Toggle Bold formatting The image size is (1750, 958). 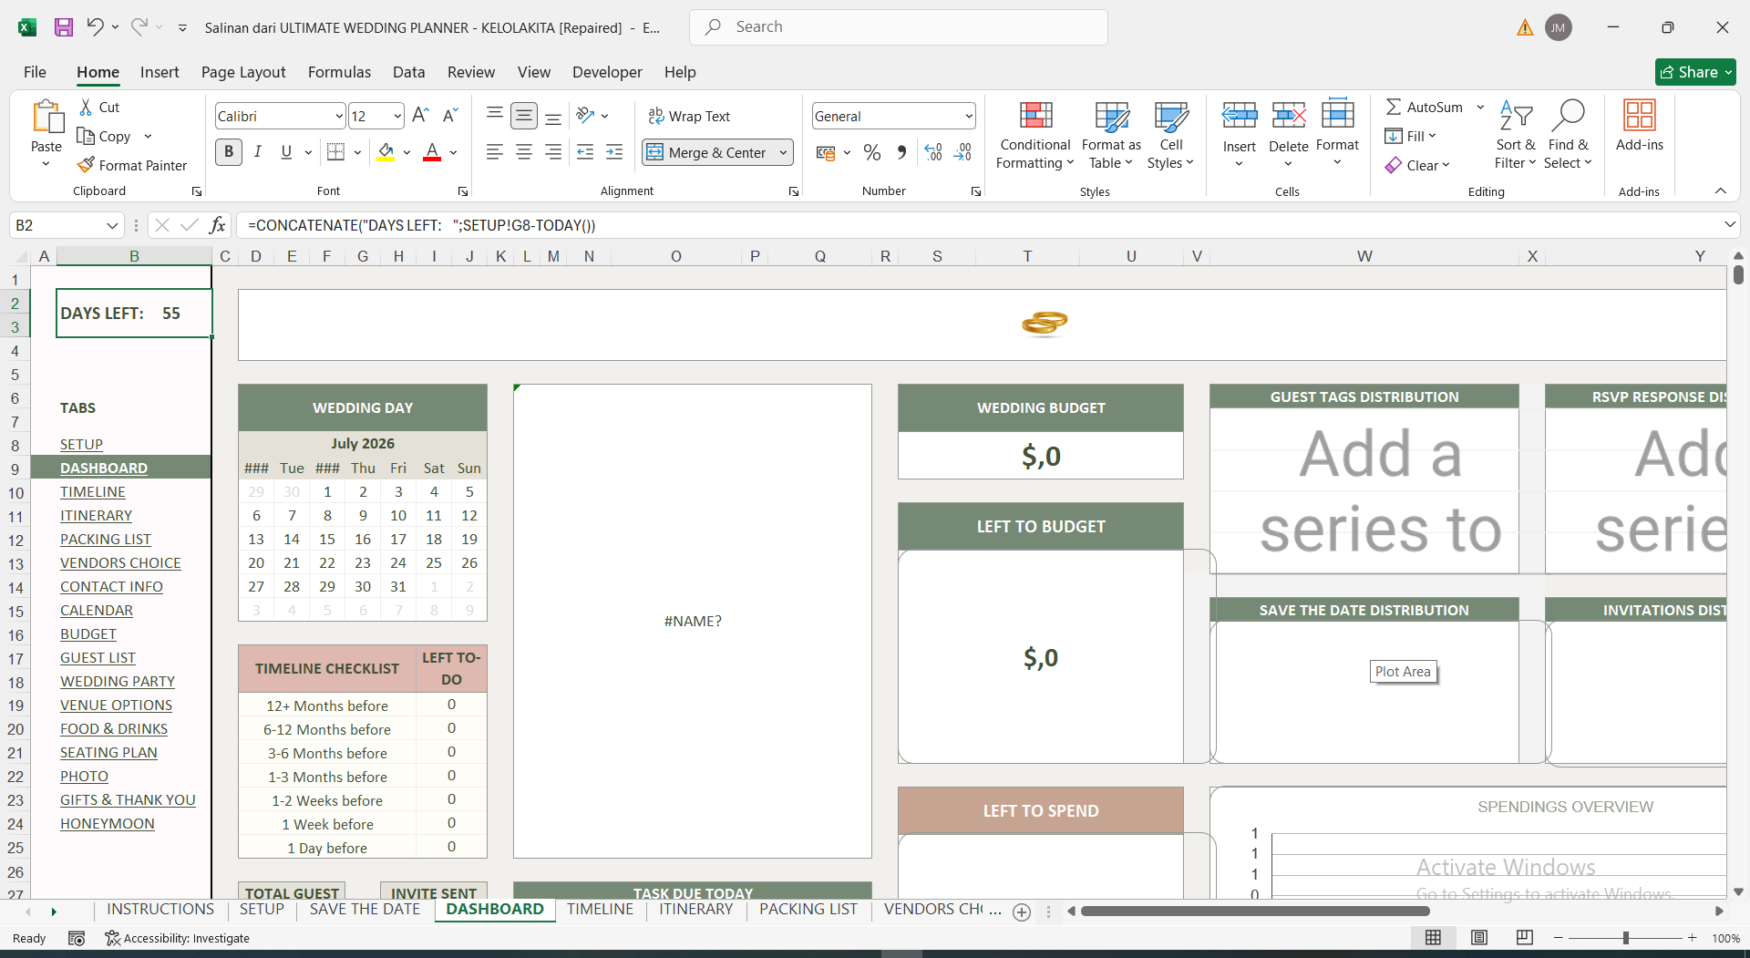pyautogui.click(x=229, y=152)
